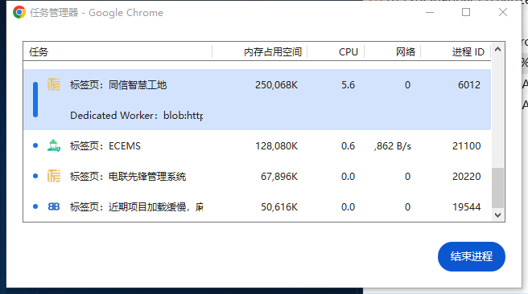
Task: Click the CPU value 0.6
Action: pos(348,146)
